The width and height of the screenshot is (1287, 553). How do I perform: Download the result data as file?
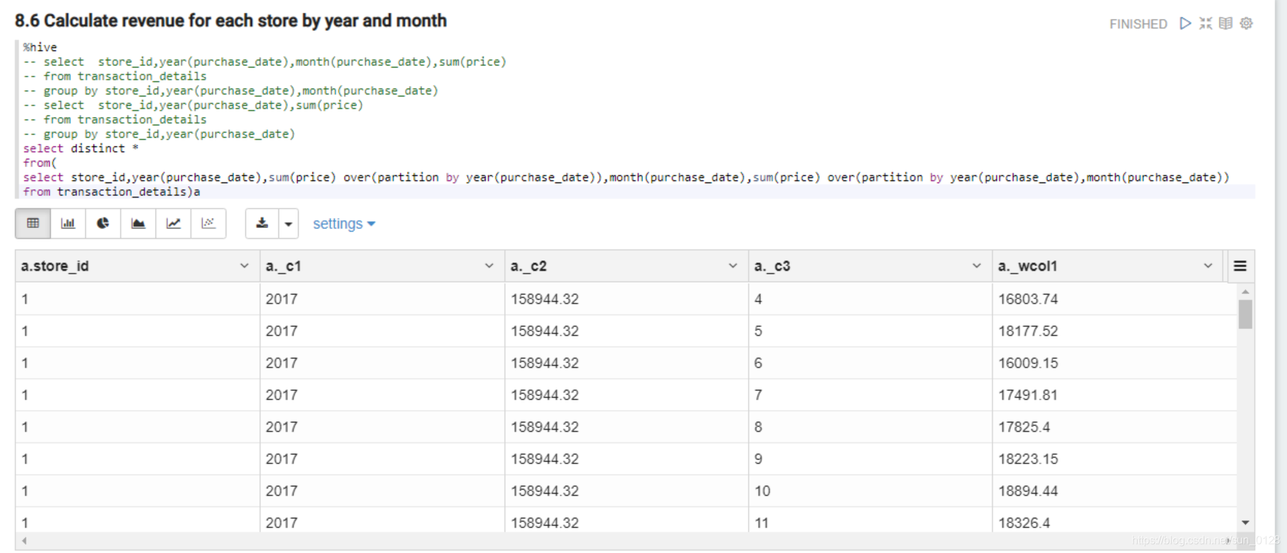262,224
